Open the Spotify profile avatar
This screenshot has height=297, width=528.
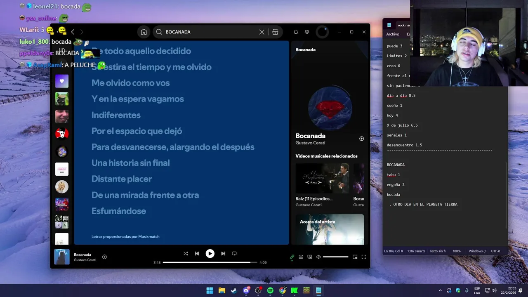(x=322, y=32)
